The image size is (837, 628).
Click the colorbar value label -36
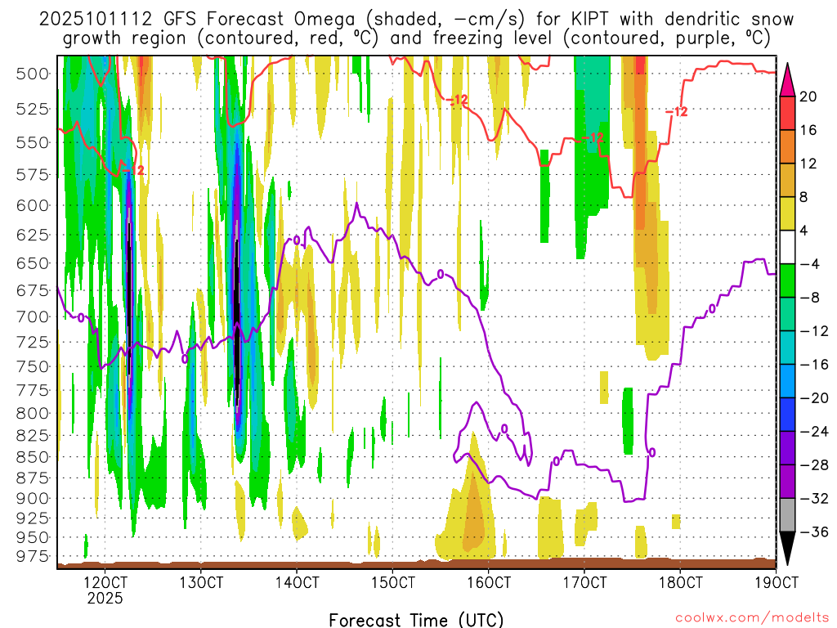(814, 532)
